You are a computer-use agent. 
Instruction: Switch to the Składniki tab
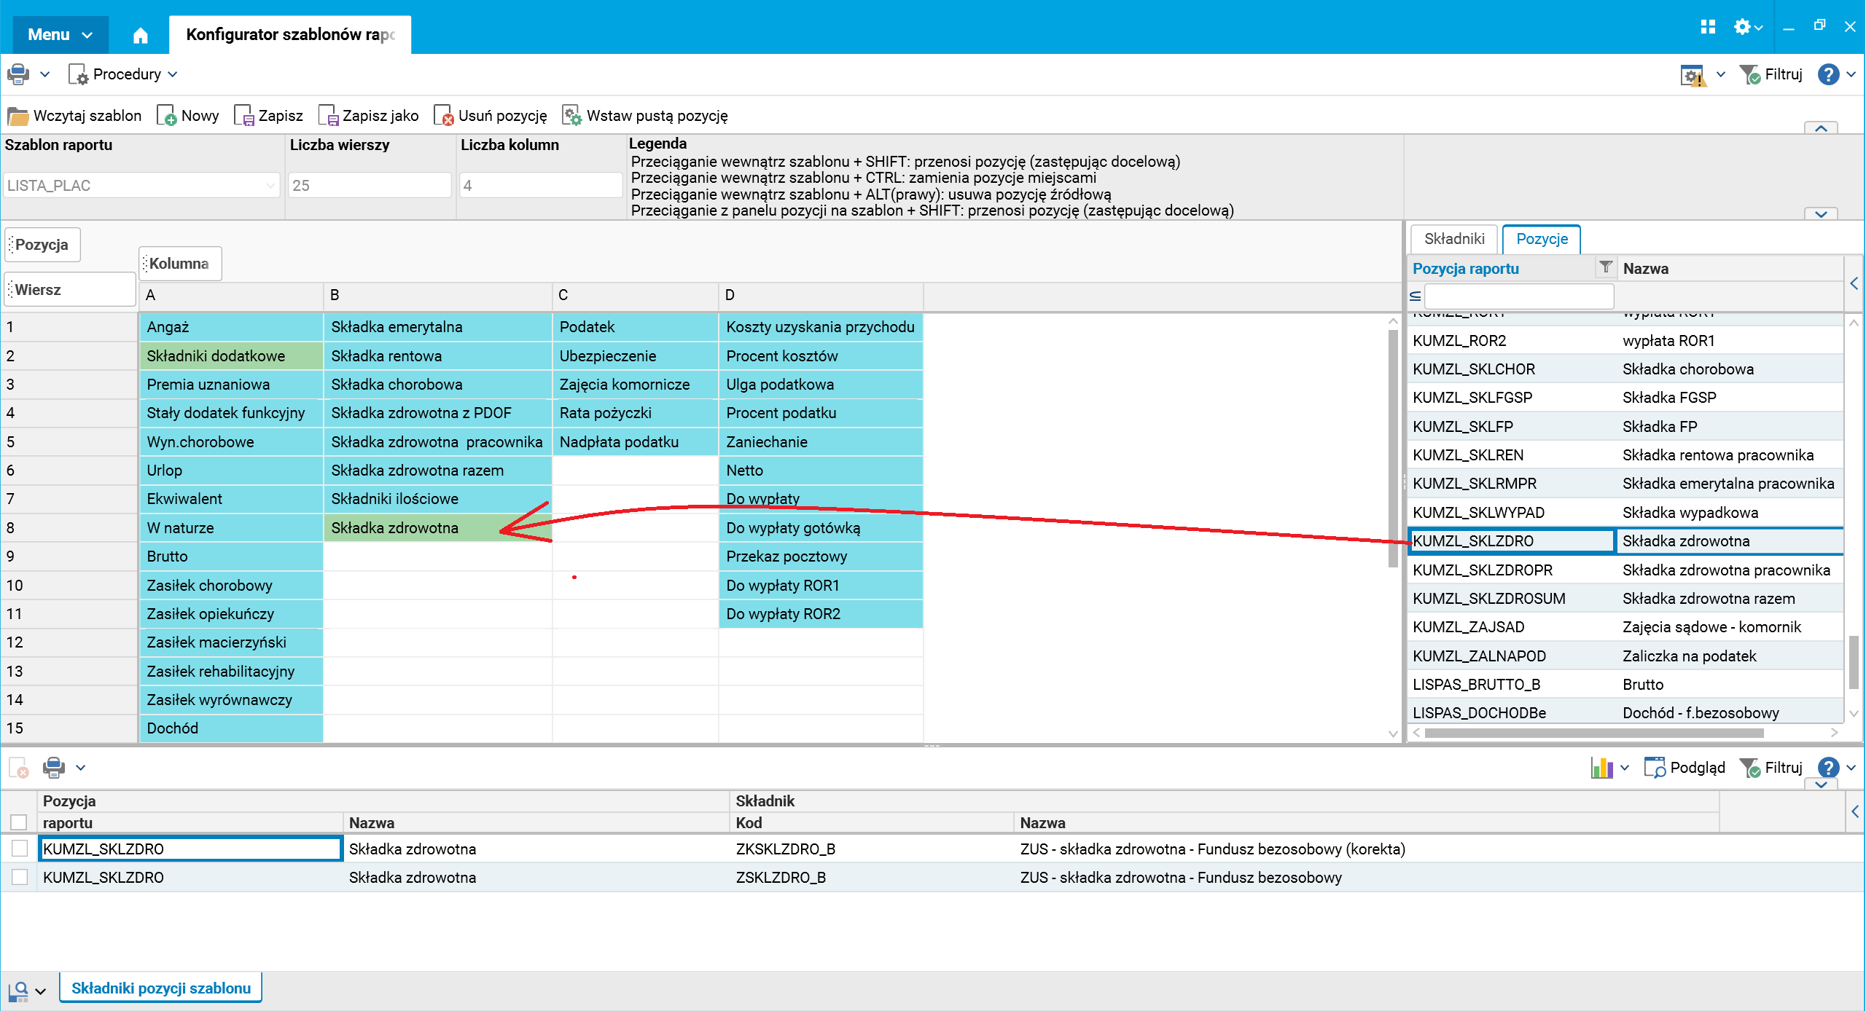click(x=1453, y=239)
